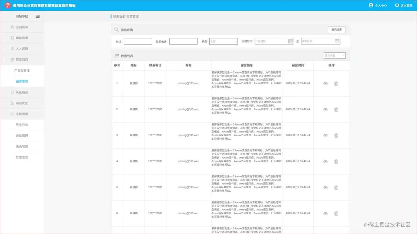
Task: Click the email ipindog@163.com in row 1
Action: [x=189, y=83]
